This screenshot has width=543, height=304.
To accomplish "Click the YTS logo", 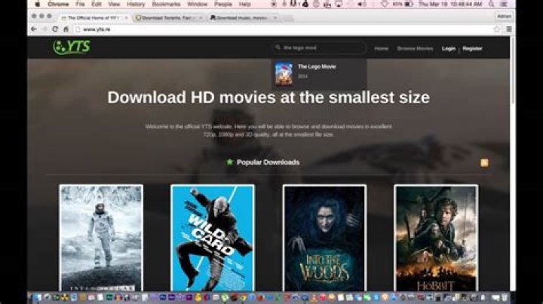I will tap(72, 47).
